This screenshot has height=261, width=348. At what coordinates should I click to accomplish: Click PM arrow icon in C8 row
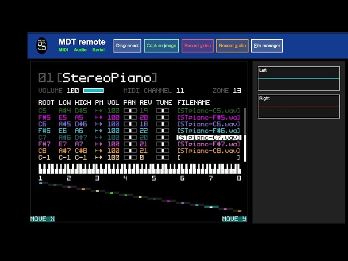pos(99,151)
